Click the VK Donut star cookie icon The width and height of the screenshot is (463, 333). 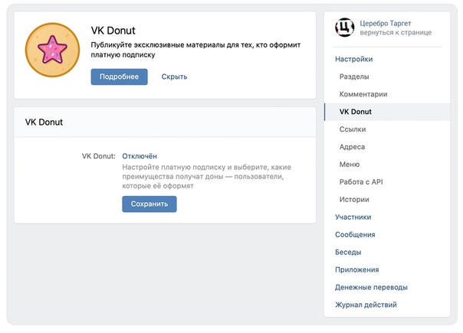point(53,50)
